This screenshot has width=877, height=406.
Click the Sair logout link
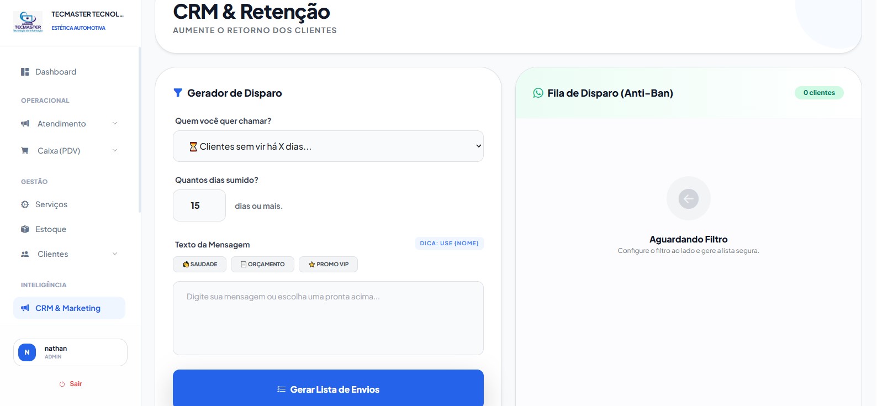coord(71,384)
